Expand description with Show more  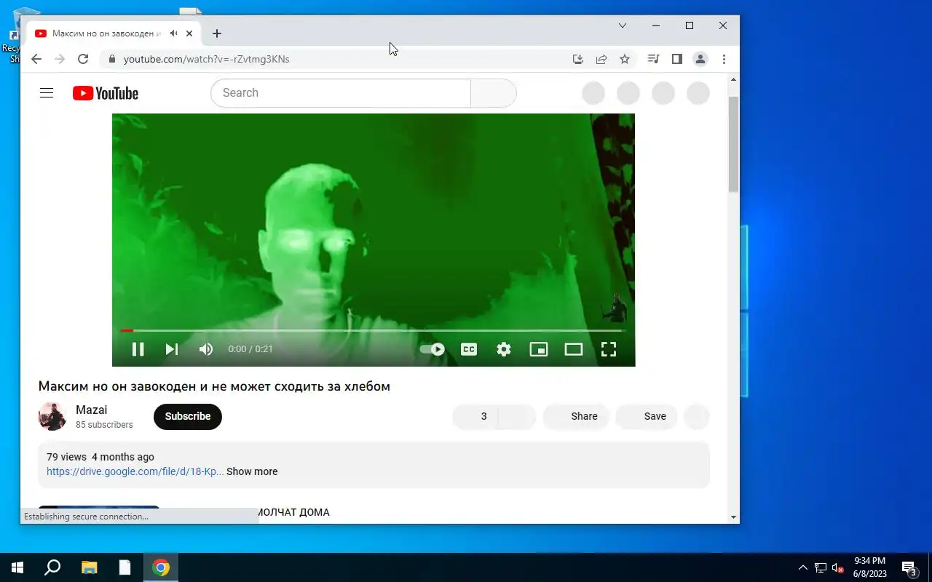pyautogui.click(x=252, y=471)
